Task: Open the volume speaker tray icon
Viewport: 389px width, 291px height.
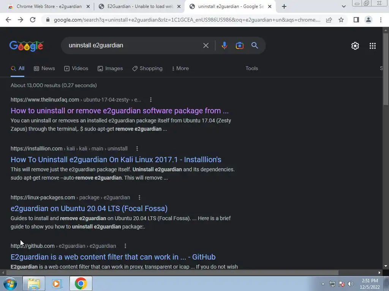Action: 351,284
